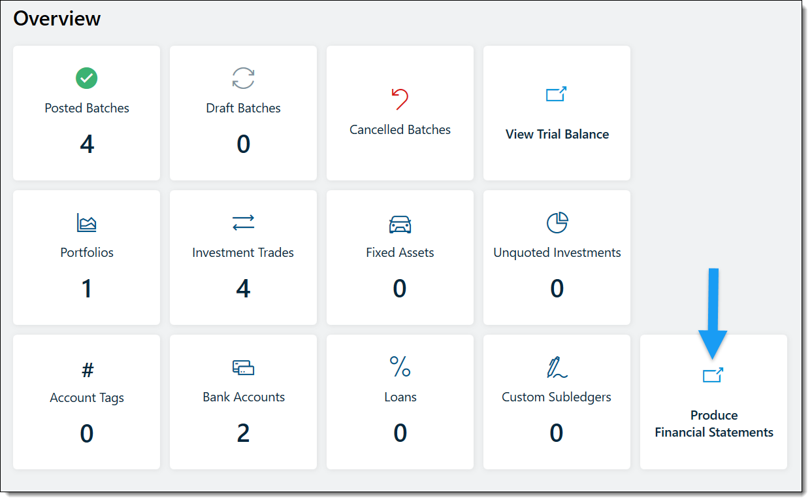Select the bank cards icon on Bank Accounts

pos(243,367)
